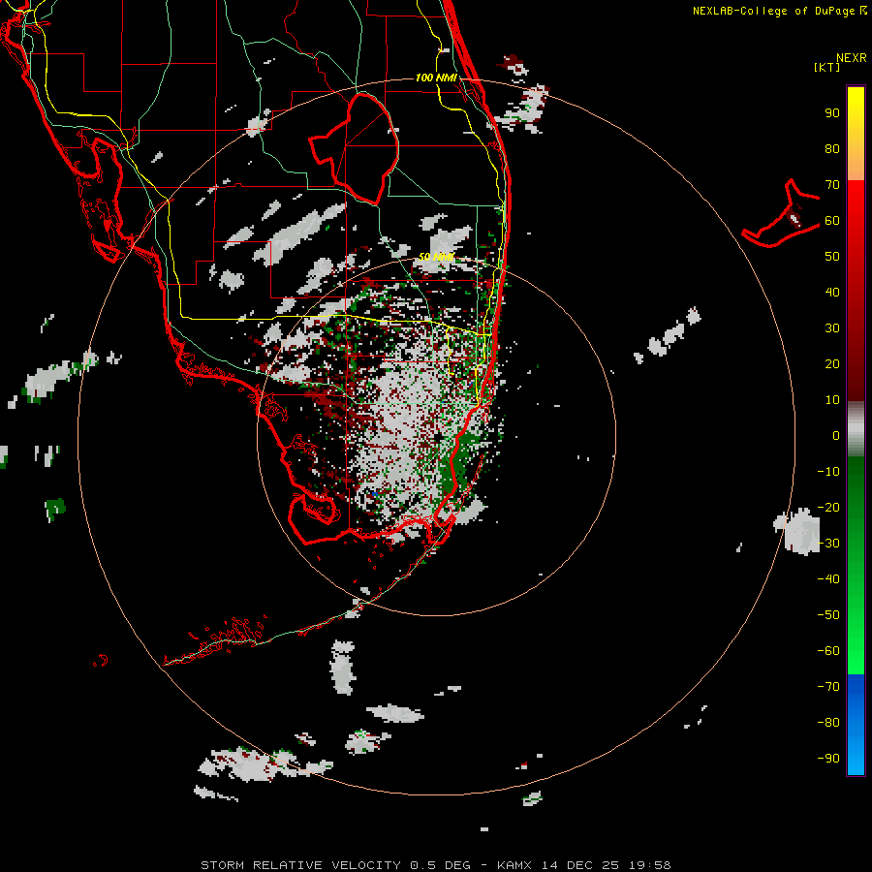This screenshot has height=872, width=872.
Task: Click the Lake Okeechobee outline on the map
Action: tap(356, 147)
